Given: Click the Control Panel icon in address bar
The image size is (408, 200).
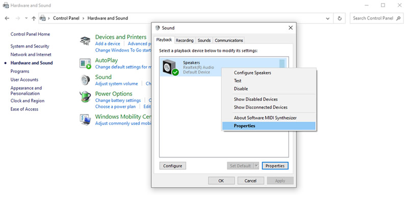Looking at the screenshot, I should tap(43, 18).
